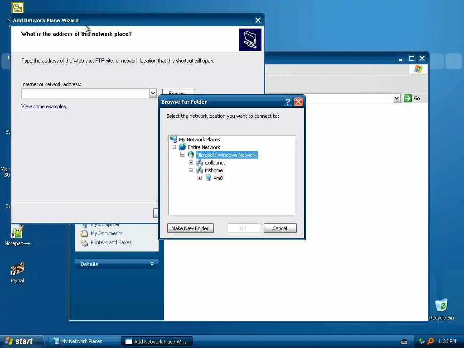Select the Mshome workgroup
This screenshot has height=348, width=464.
coord(213,170)
